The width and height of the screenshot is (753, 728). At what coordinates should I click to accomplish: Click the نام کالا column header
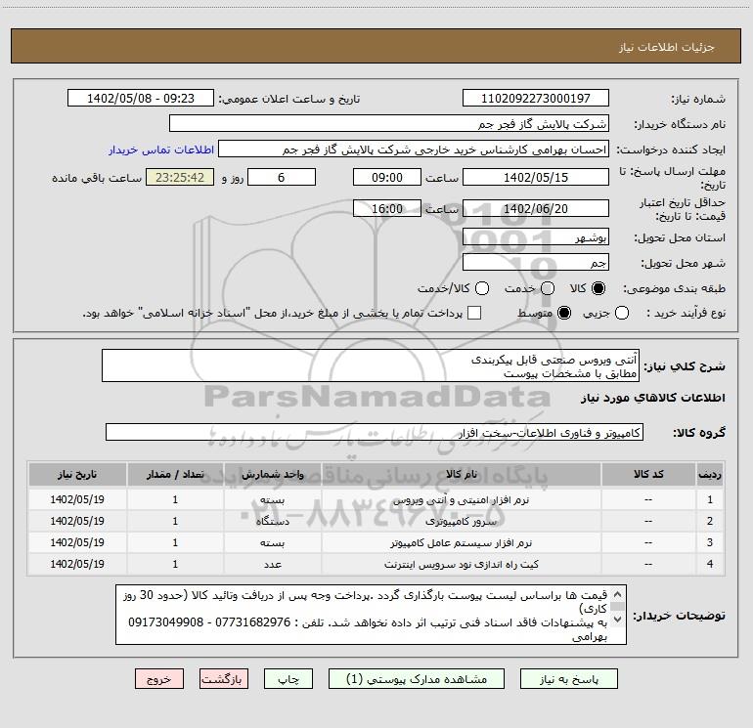coord(461,474)
